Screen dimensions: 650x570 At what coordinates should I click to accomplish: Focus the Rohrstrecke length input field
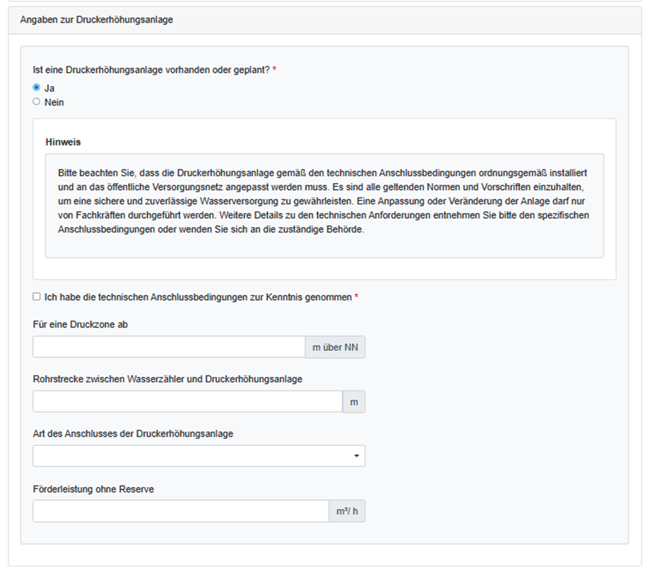187,401
